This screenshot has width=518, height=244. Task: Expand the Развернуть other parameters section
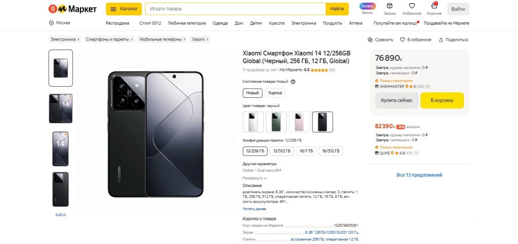(x=255, y=178)
